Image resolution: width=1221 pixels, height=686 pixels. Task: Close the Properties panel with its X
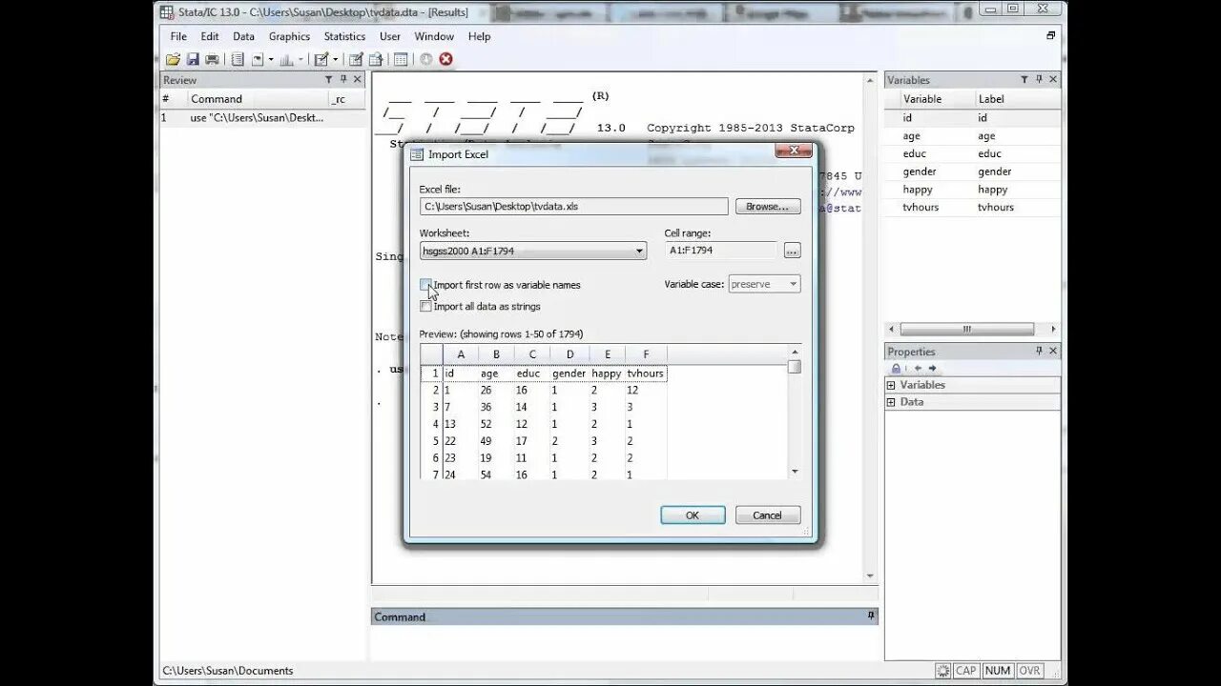pyautogui.click(x=1053, y=352)
